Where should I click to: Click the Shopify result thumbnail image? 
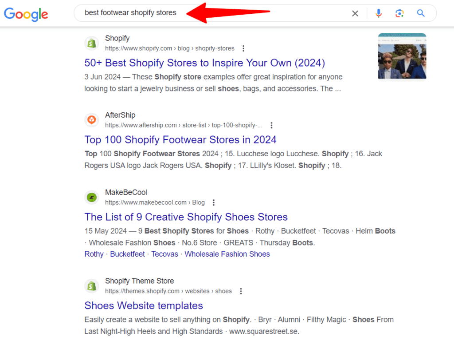402,56
